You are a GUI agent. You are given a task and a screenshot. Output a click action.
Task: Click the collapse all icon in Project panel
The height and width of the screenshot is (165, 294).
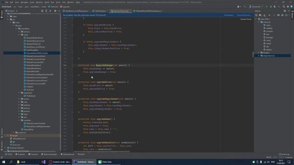click(x=50, y=11)
